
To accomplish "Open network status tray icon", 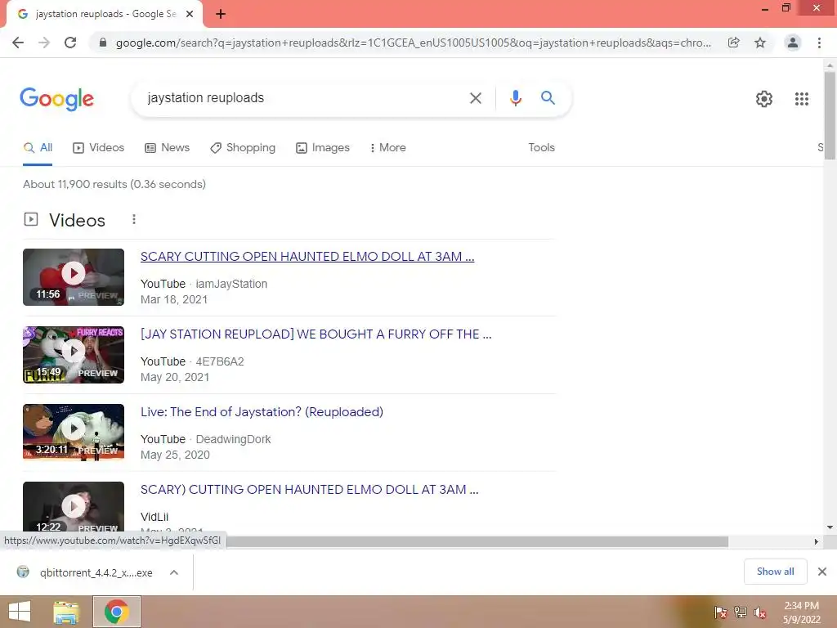I will (740, 612).
